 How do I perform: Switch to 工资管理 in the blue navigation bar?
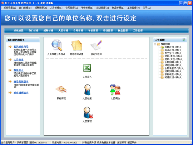point(138,30)
